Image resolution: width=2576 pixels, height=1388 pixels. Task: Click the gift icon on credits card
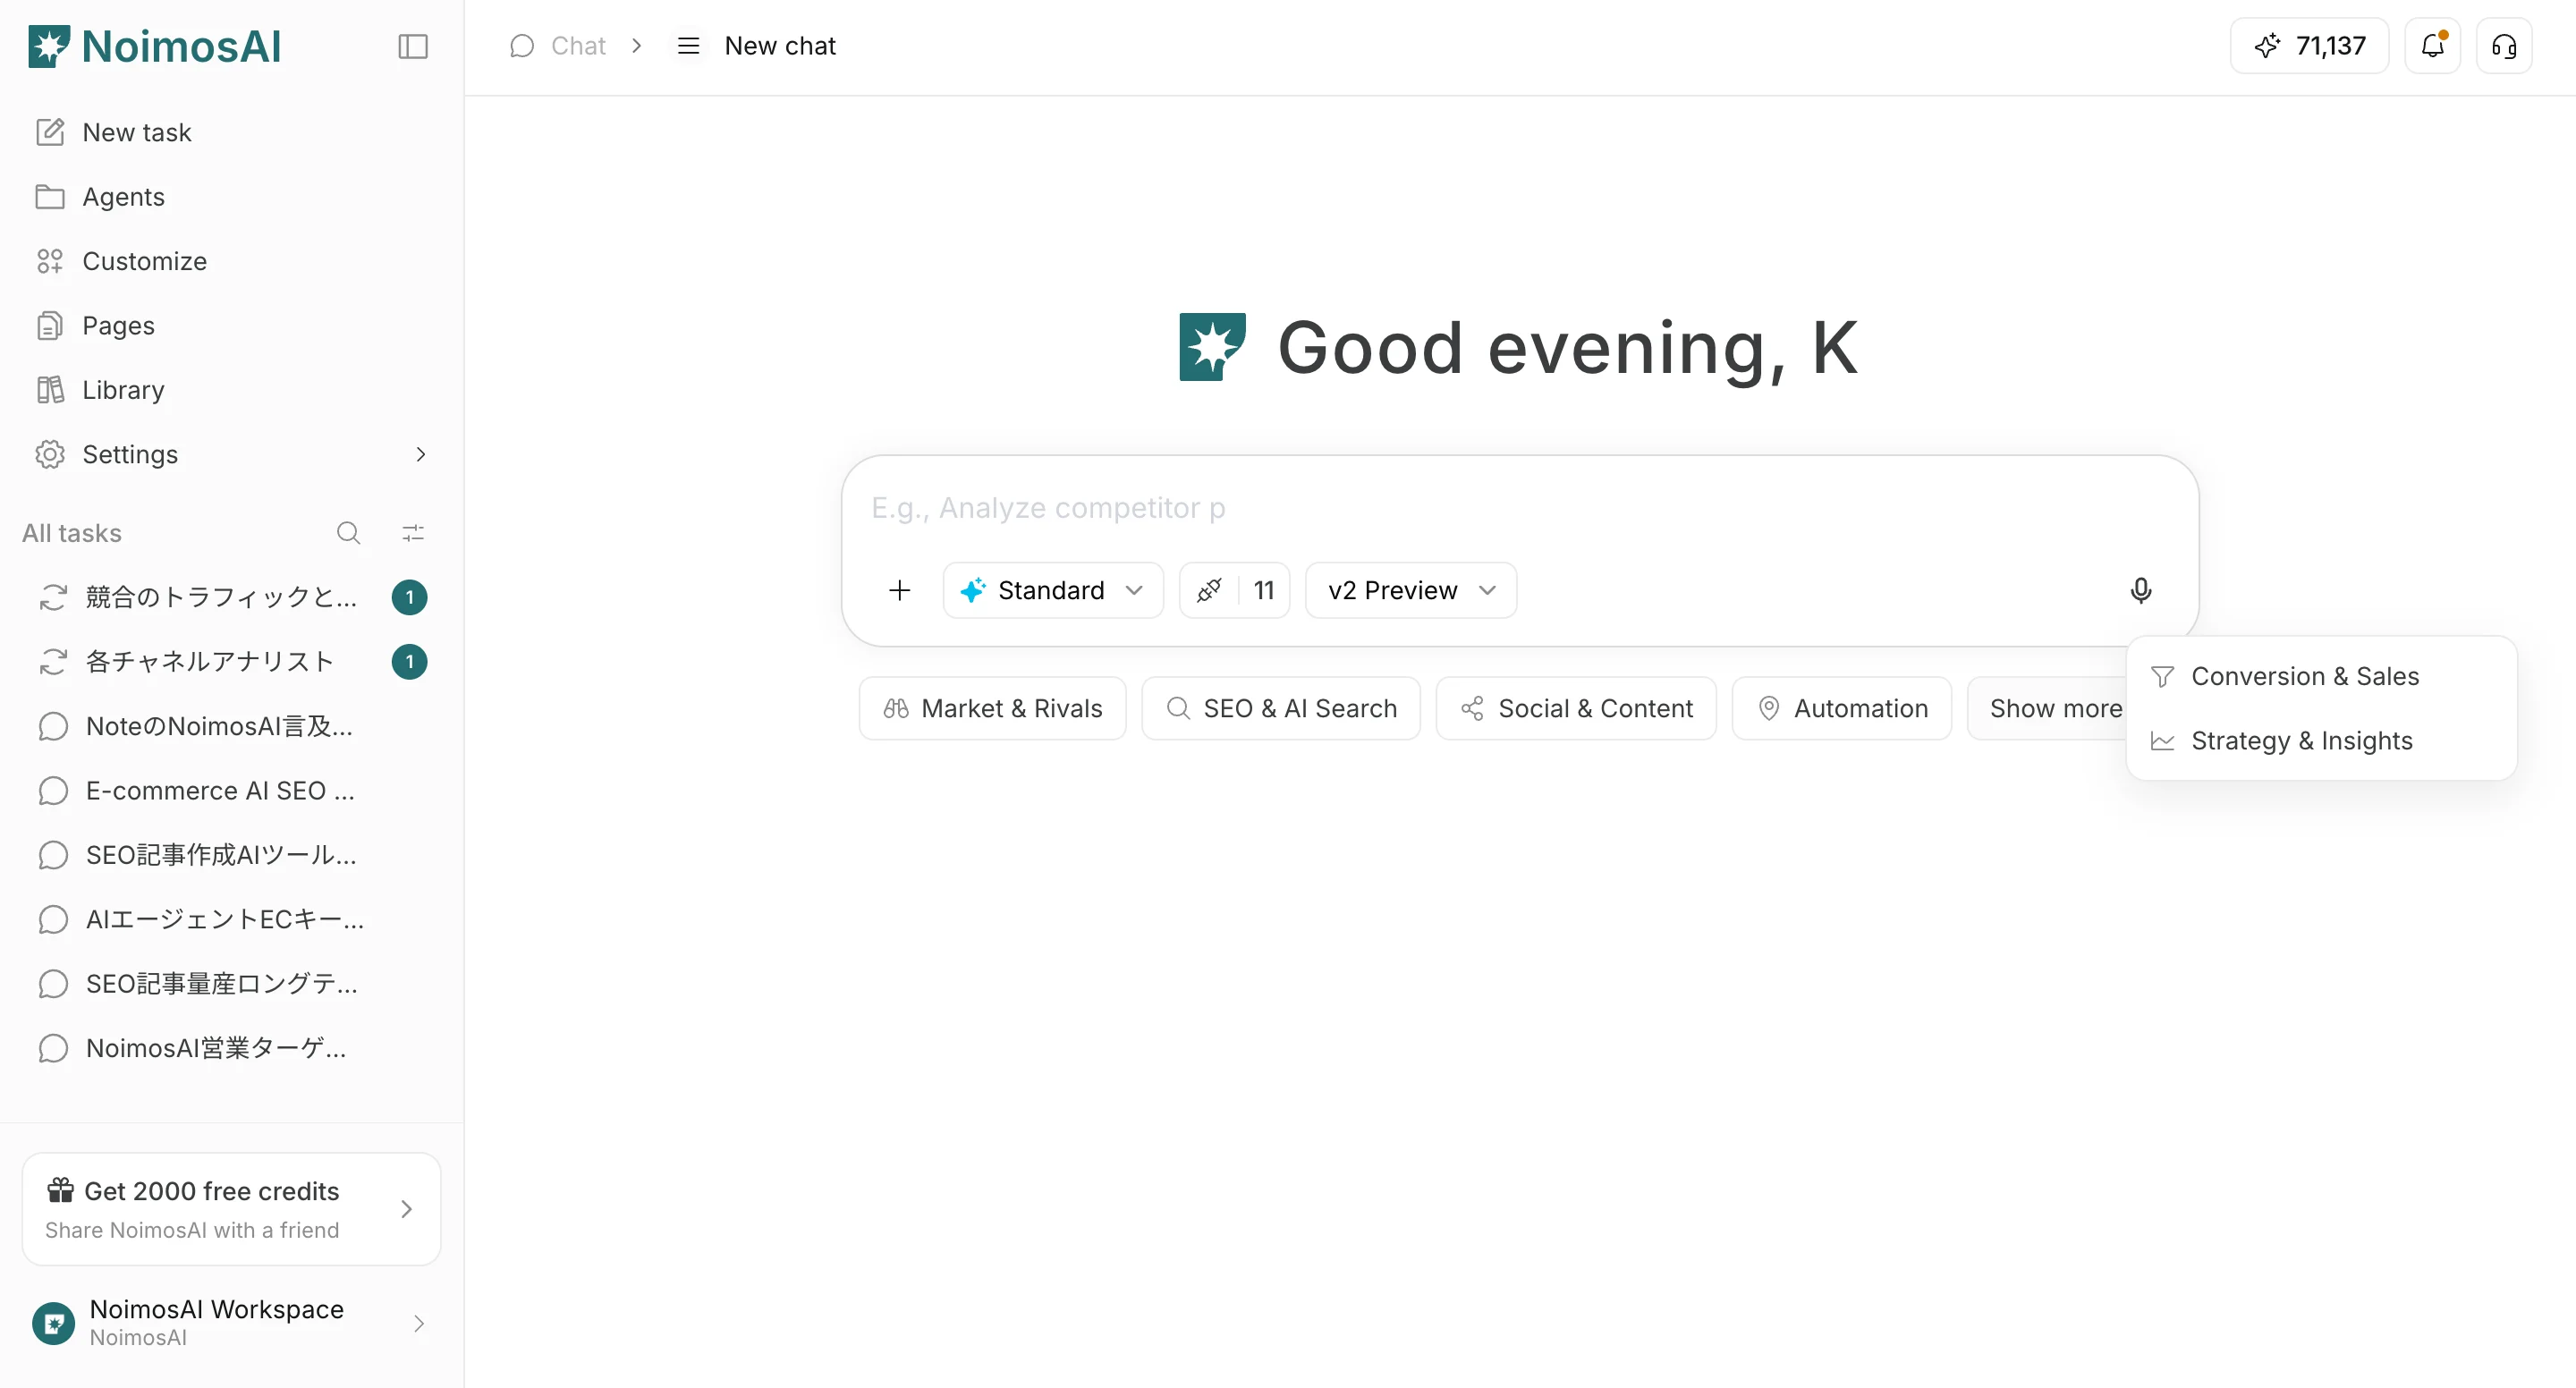coord(60,1189)
